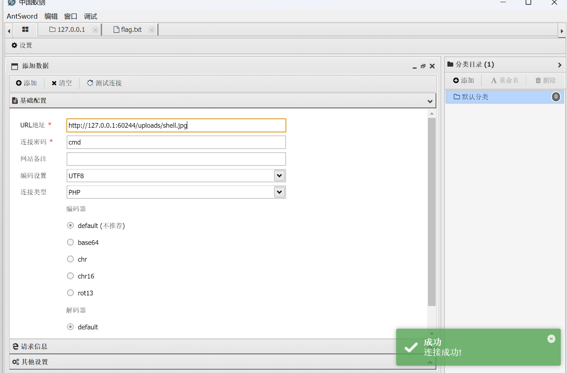Viewport: 567px width, 373px height.
Task: Open the 编码设置 UTF8 dropdown
Action: click(x=279, y=176)
